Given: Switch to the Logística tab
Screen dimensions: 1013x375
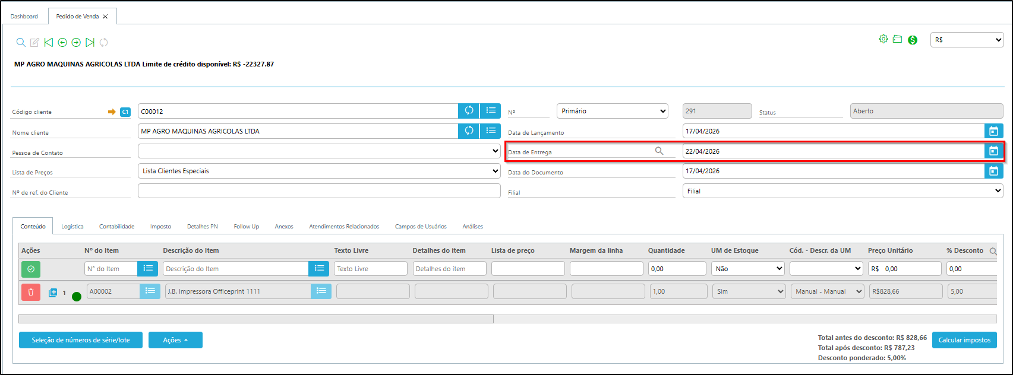Looking at the screenshot, I should (x=72, y=227).
